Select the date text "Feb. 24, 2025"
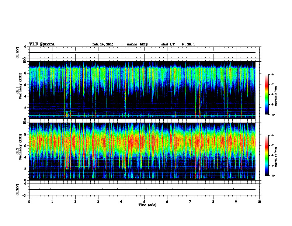This screenshot has height=226, width=292. click(103, 44)
